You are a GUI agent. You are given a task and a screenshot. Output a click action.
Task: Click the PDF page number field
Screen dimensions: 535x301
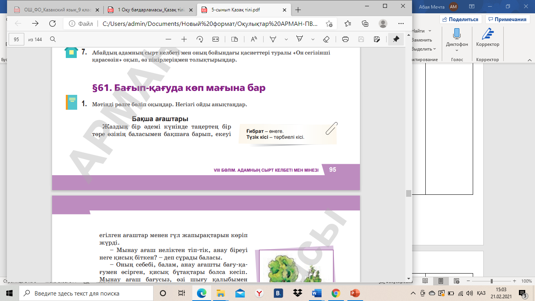(x=16, y=39)
